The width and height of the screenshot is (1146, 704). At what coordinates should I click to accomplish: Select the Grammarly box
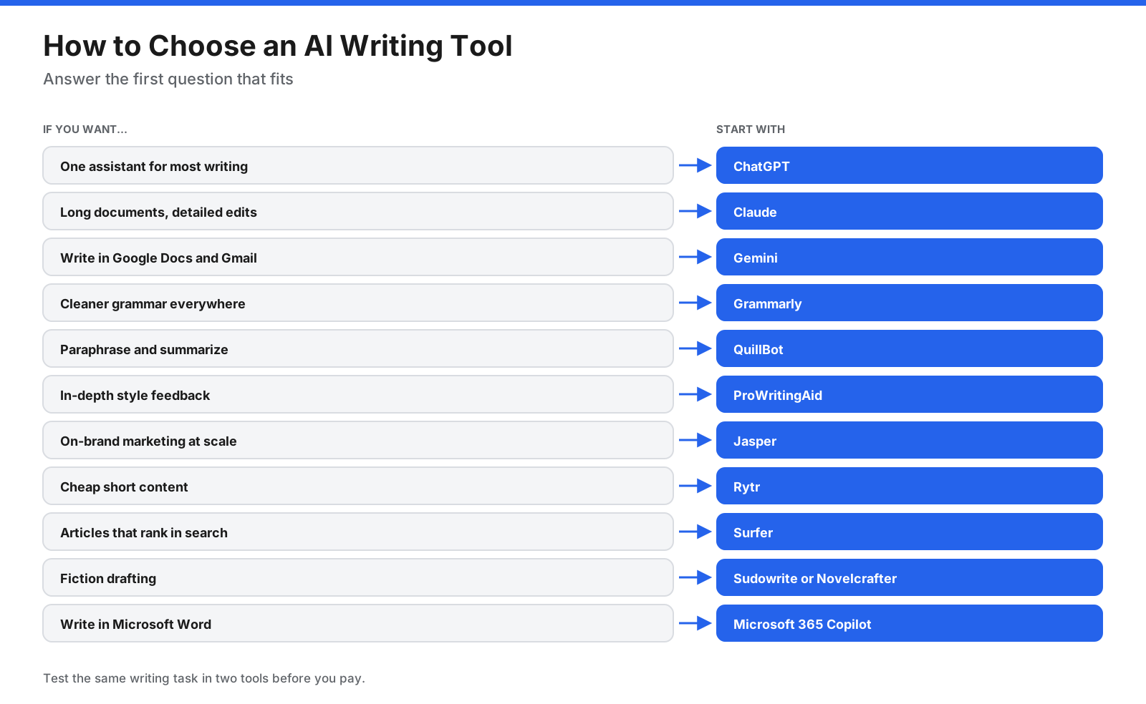pyautogui.click(x=910, y=303)
